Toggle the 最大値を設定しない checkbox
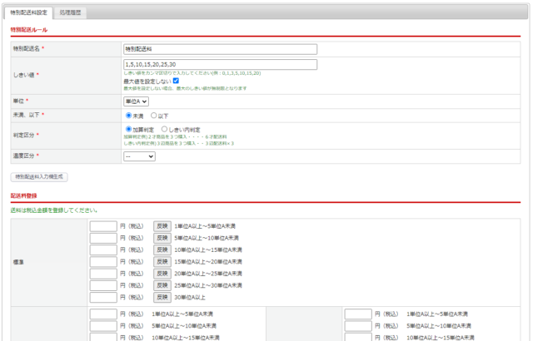 tap(176, 81)
